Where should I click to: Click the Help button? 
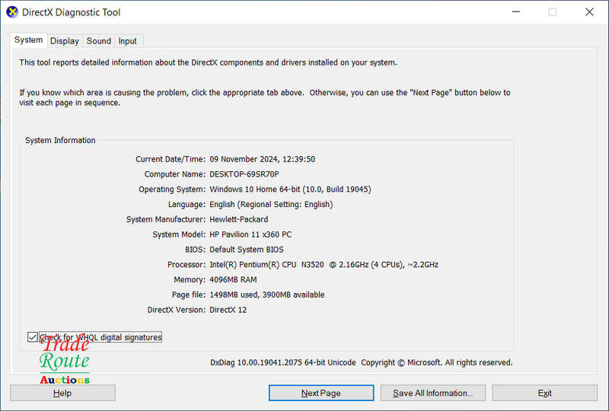pos(62,393)
